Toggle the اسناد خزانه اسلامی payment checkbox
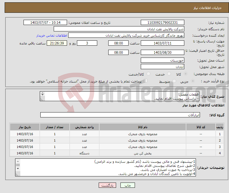Viewport: 229px width, 193px height. click(x=146, y=81)
